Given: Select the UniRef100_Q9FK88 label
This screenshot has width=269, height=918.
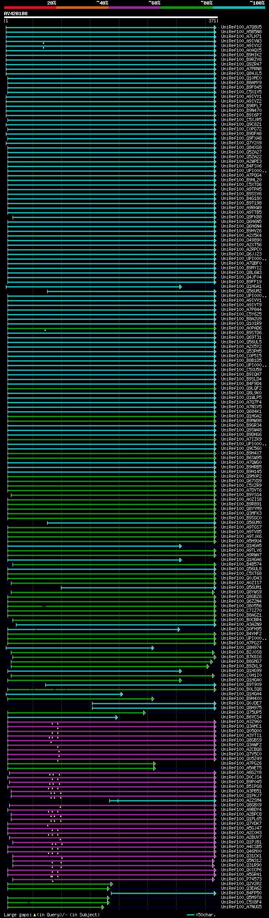Looking at the screenshot, I should (x=241, y=217).
